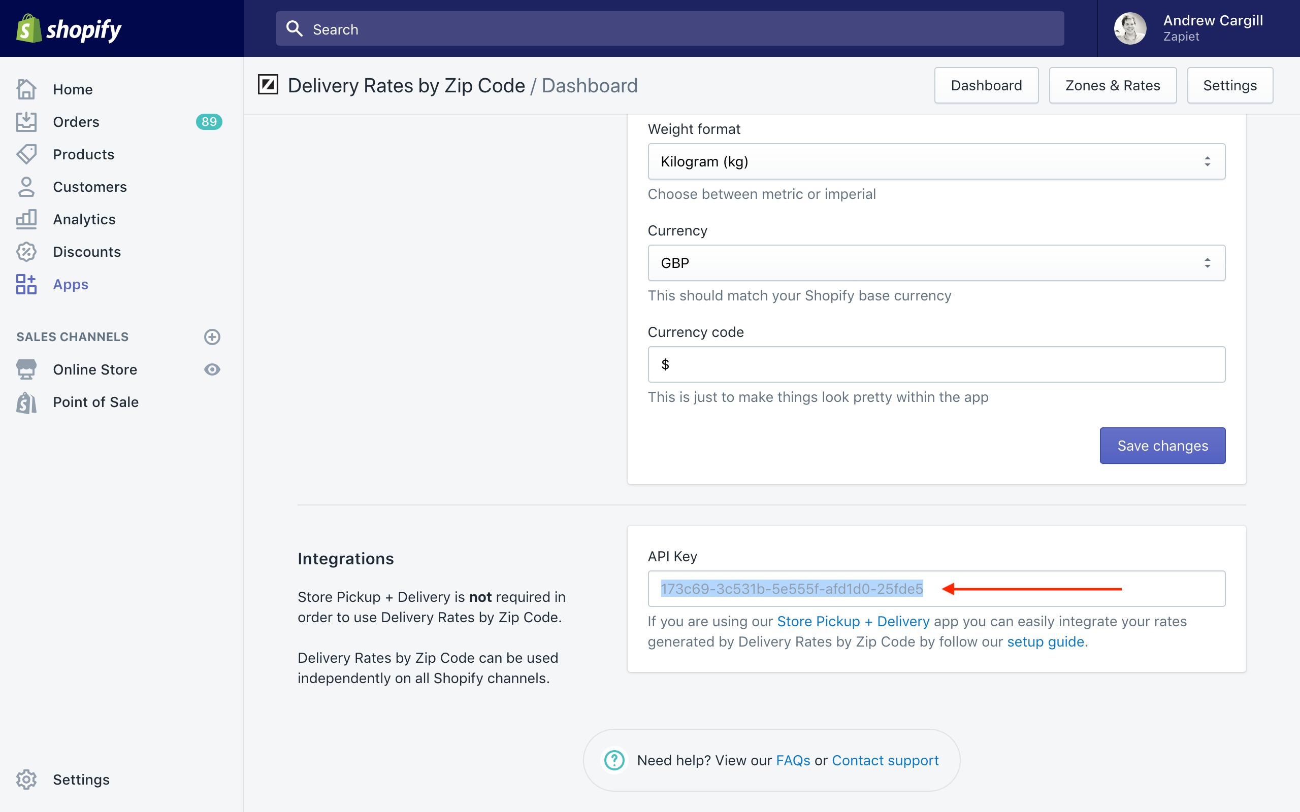The height and width of the screenshot is (812, 1300).
Task: Click the Apps grid icon
Action: (x=26, y=284)
